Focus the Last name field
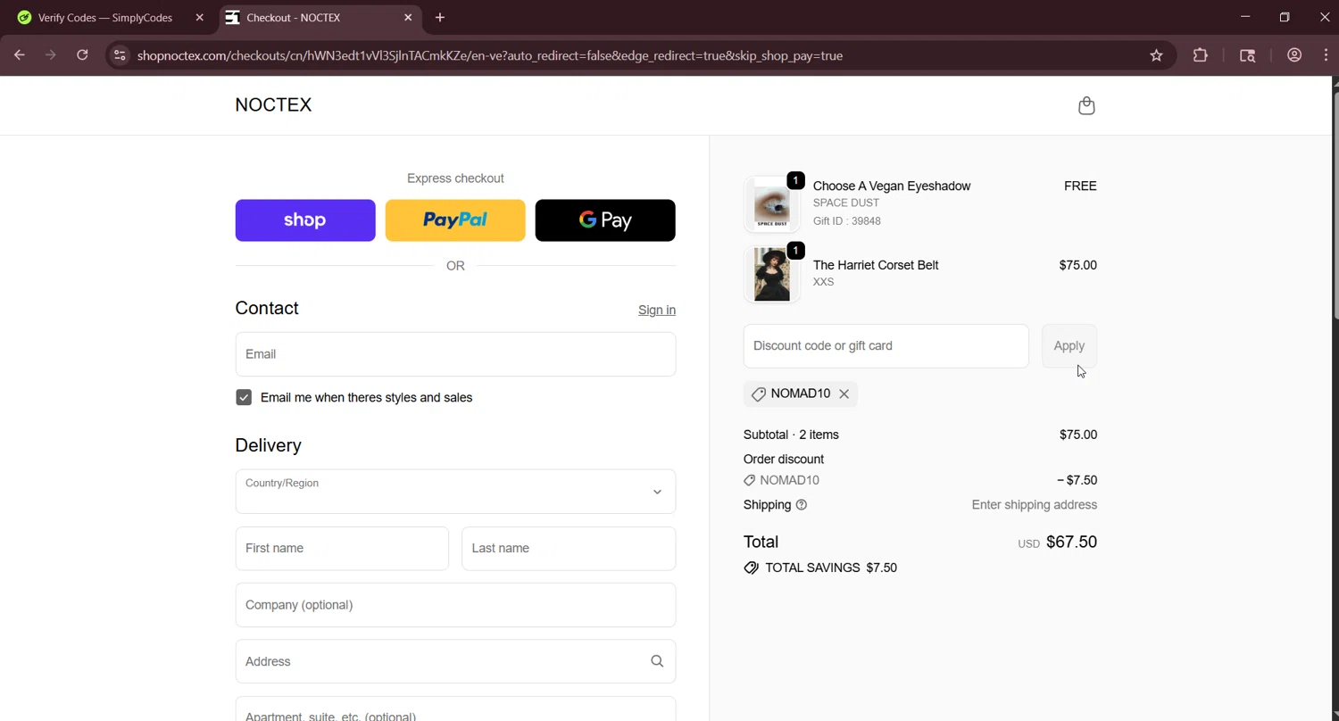Screen dimensions: 1339x721 click(569, 549)
